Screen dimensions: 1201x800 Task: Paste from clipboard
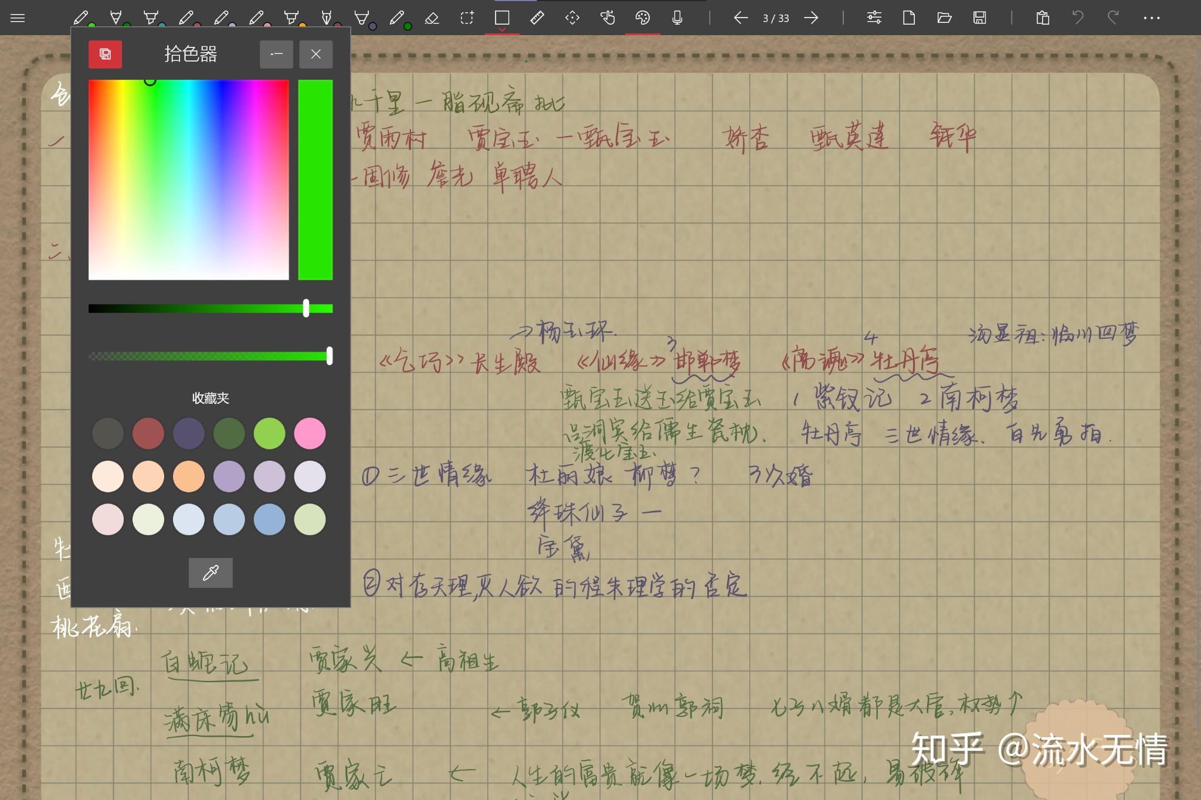pos(1043,18)
